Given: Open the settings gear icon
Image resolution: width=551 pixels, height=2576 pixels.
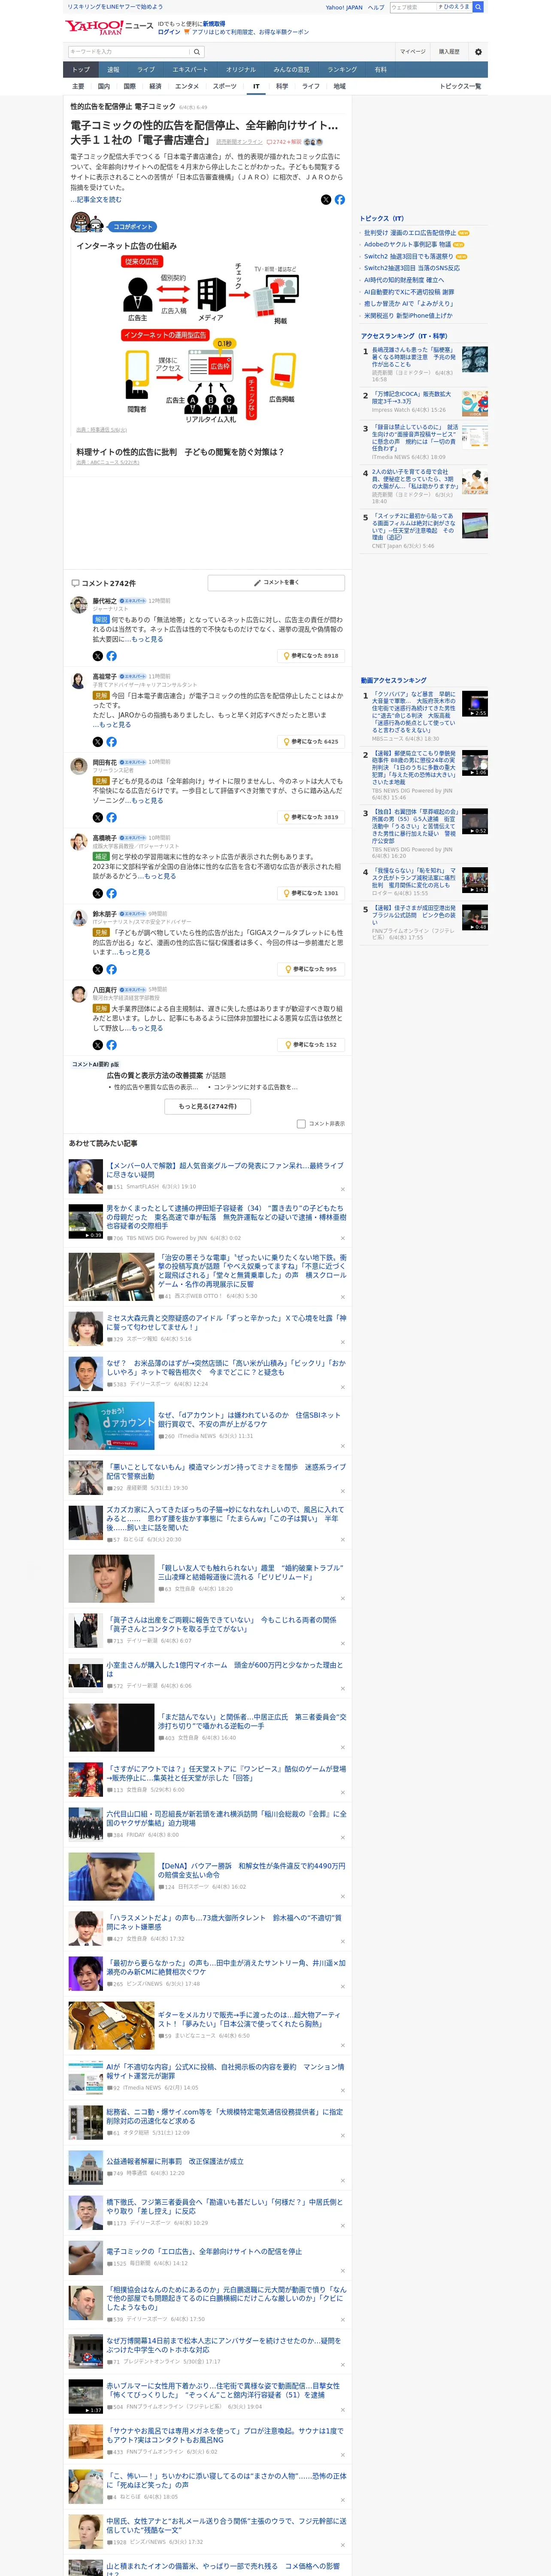Looking at the screenshot, I should [x=478, y=51].
